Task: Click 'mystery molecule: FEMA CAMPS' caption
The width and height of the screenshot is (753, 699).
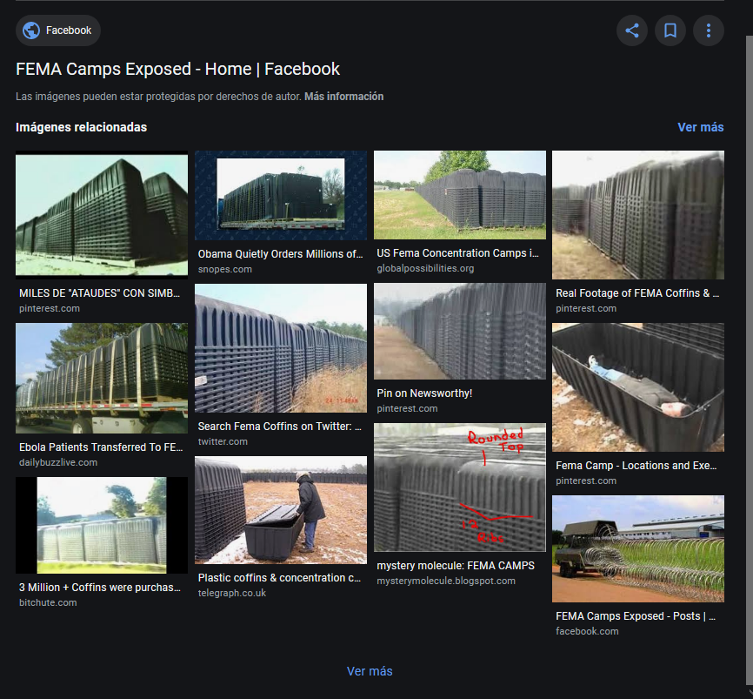Action: [x=456, y=566]
